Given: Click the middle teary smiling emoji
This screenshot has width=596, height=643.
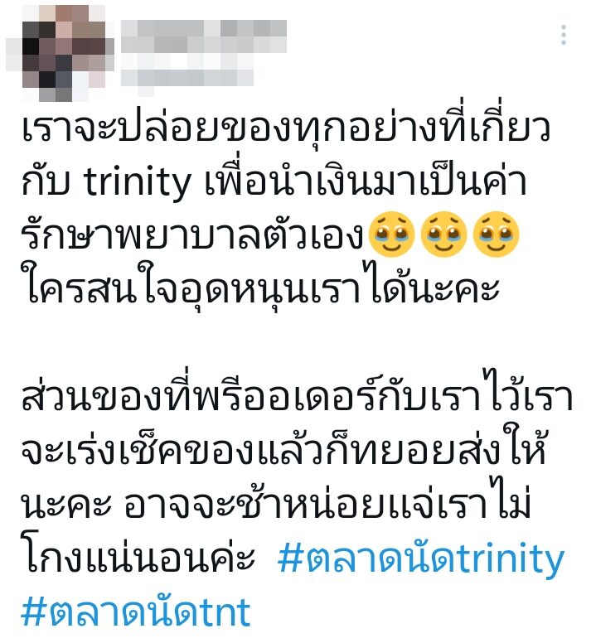Looking at the screenshot, I should (443, 234).
